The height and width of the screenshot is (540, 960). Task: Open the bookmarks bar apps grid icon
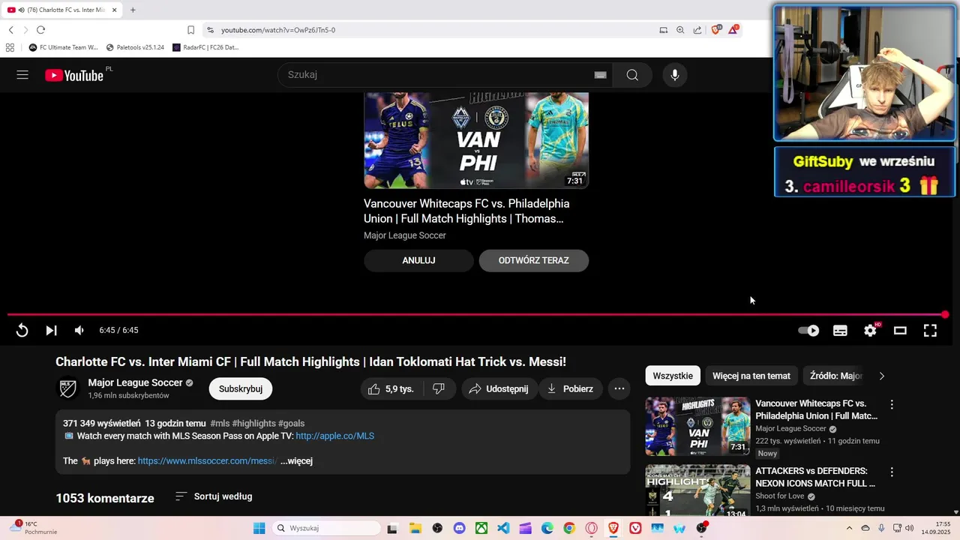[10, 47]
